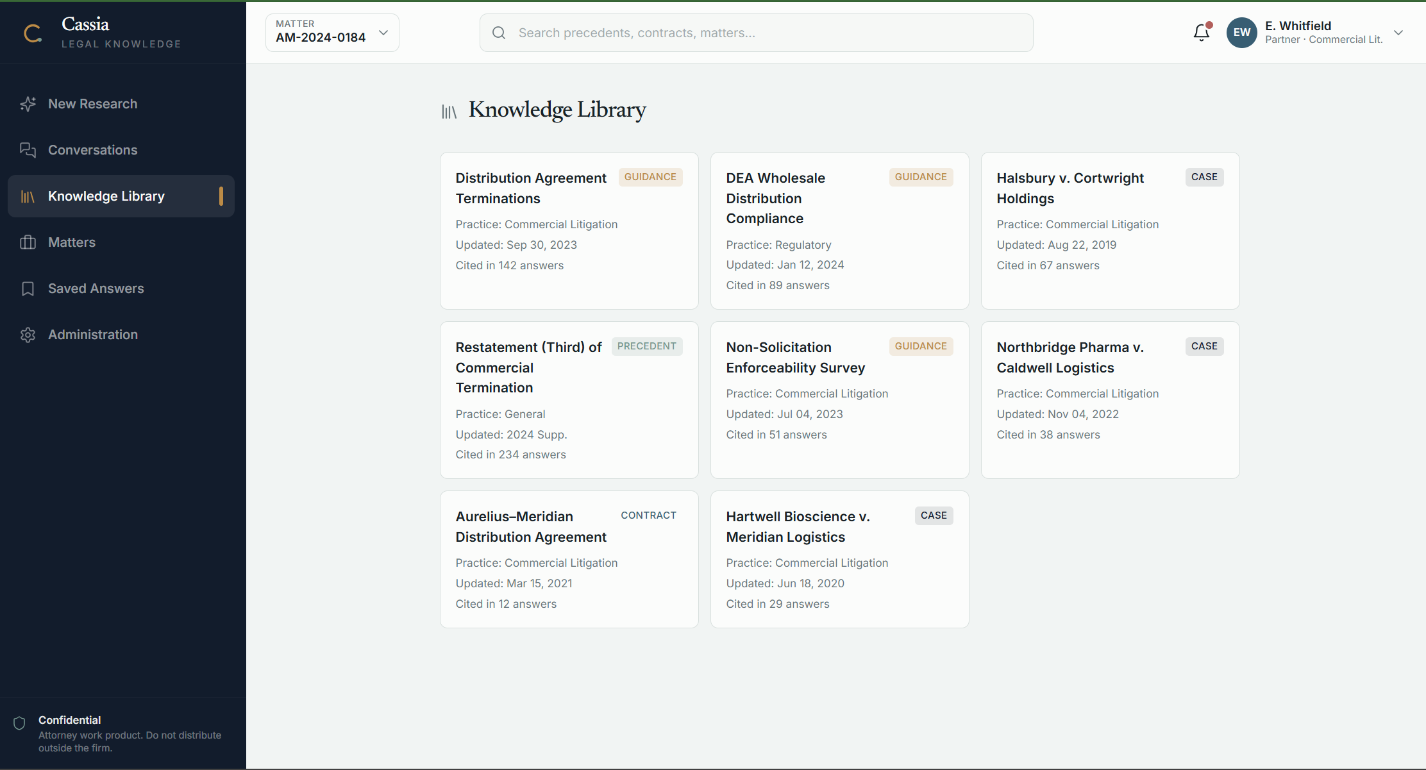The height and width of the screenshot is (770, 1426).
Task: Click the CONTRACT tag on Aurelius–Meridian card
Action: [648, 515]
